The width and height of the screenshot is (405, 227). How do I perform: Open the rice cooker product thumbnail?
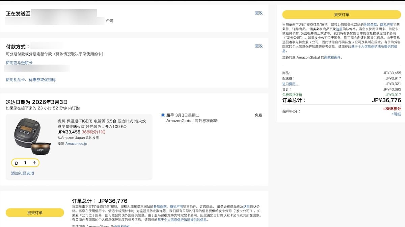(x=32, y=137)
